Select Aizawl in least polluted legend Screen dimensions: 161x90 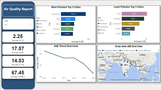(x=101, y=33)
